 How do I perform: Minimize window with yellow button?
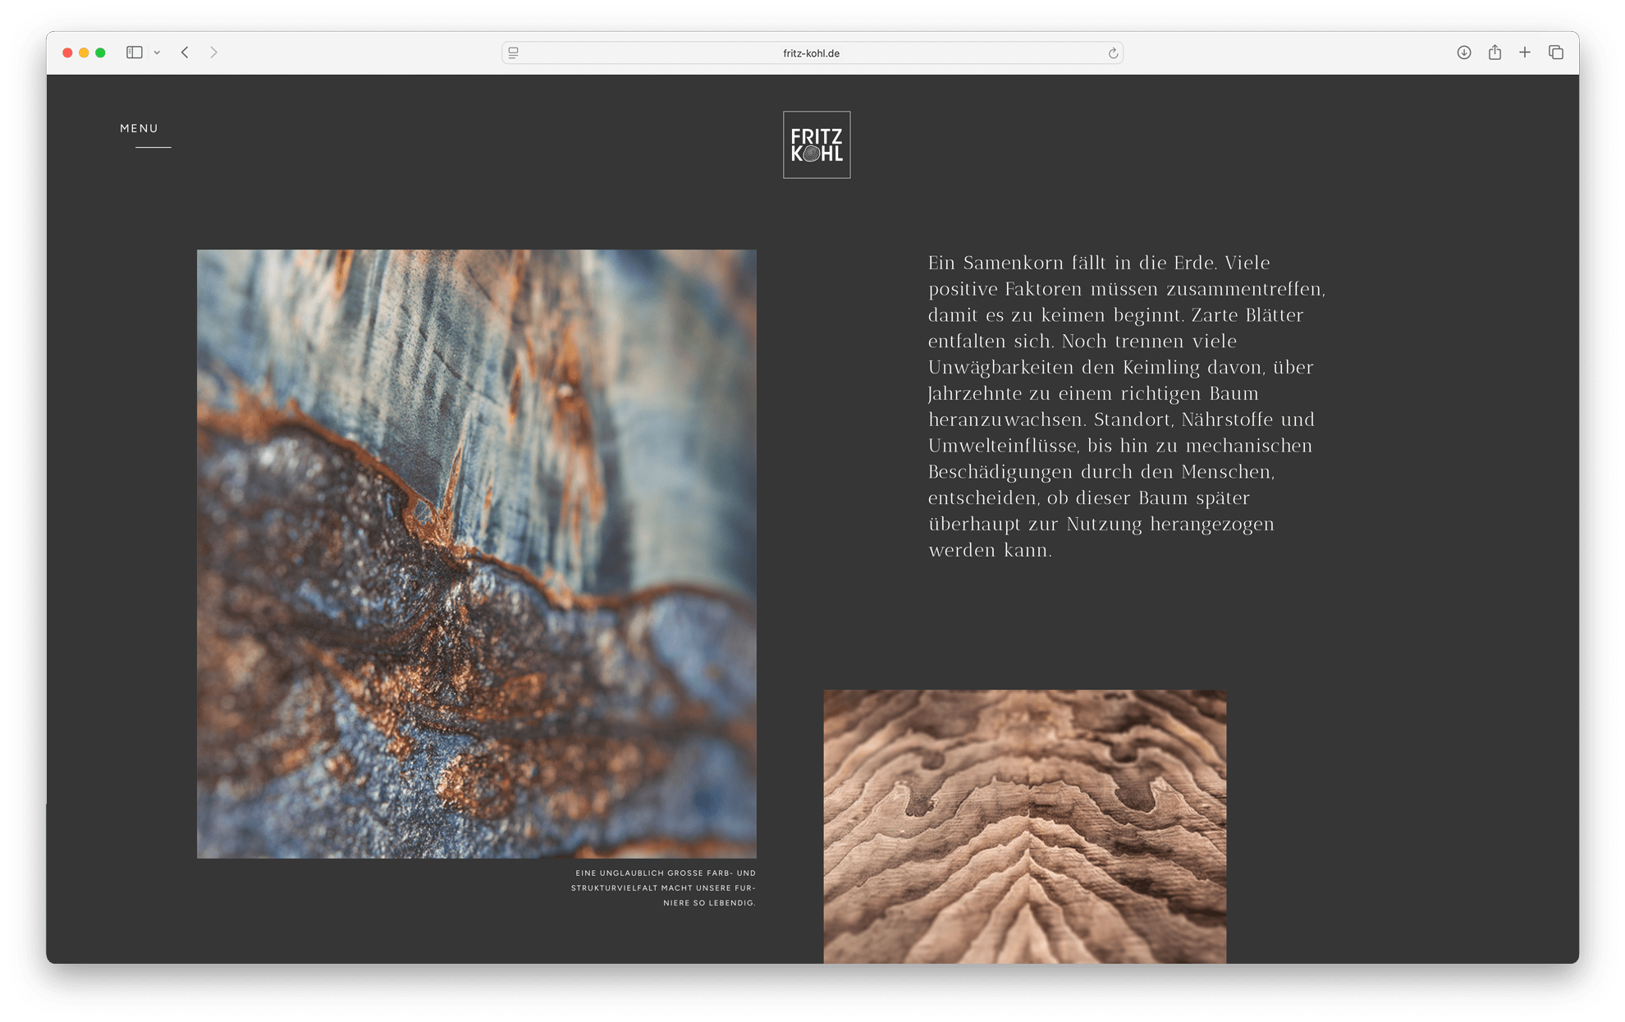click(84, 53)
